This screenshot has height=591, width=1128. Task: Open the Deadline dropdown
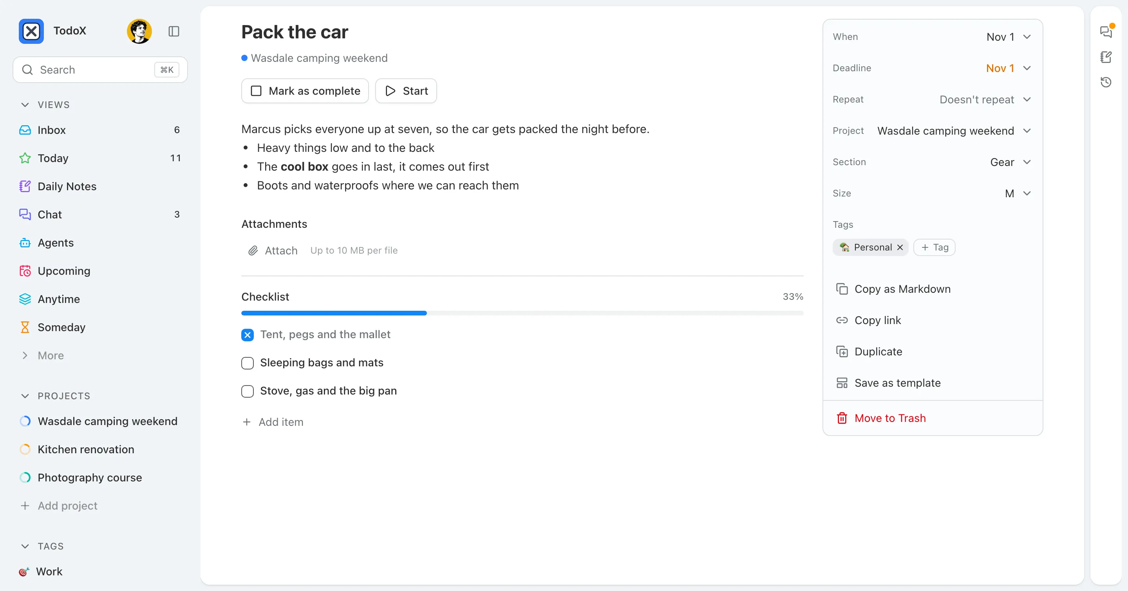point(1009,68)
